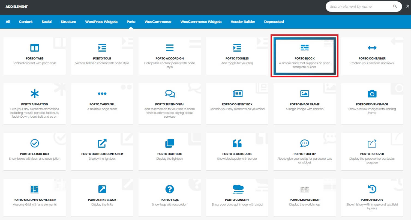Select the Porto Preview Image camera icon
411x220 pixels.
pyautogui.click(x=372, y=94)
